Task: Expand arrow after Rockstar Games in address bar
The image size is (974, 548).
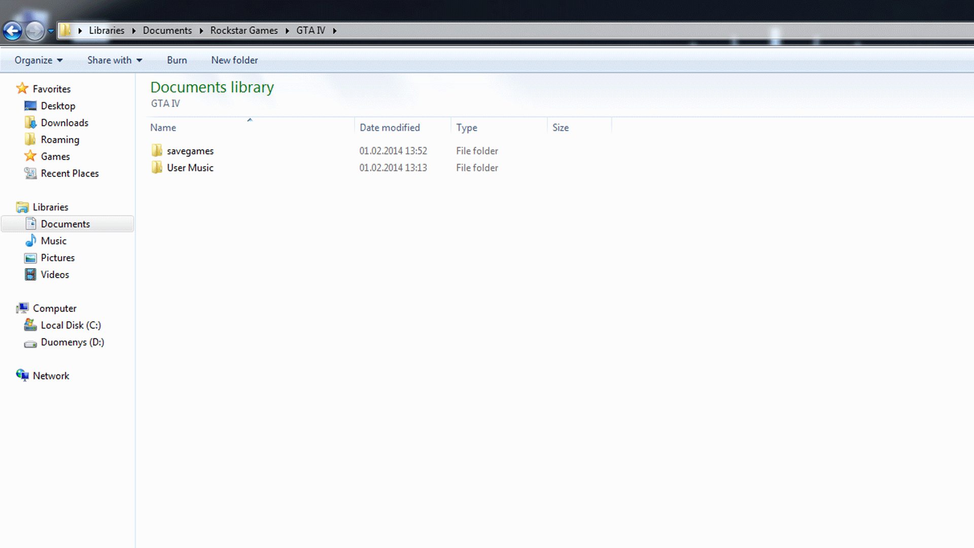Action: [x=287, y=30]
